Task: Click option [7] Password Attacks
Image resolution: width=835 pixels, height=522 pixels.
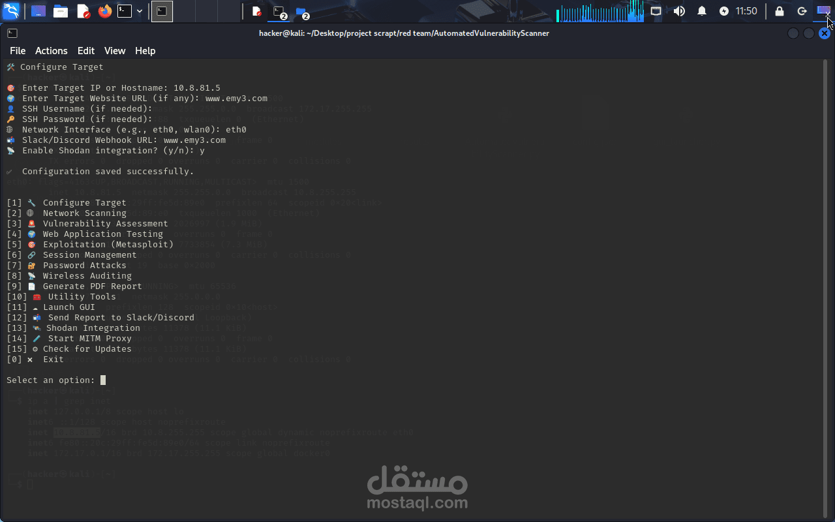Action: coord(67,266)
